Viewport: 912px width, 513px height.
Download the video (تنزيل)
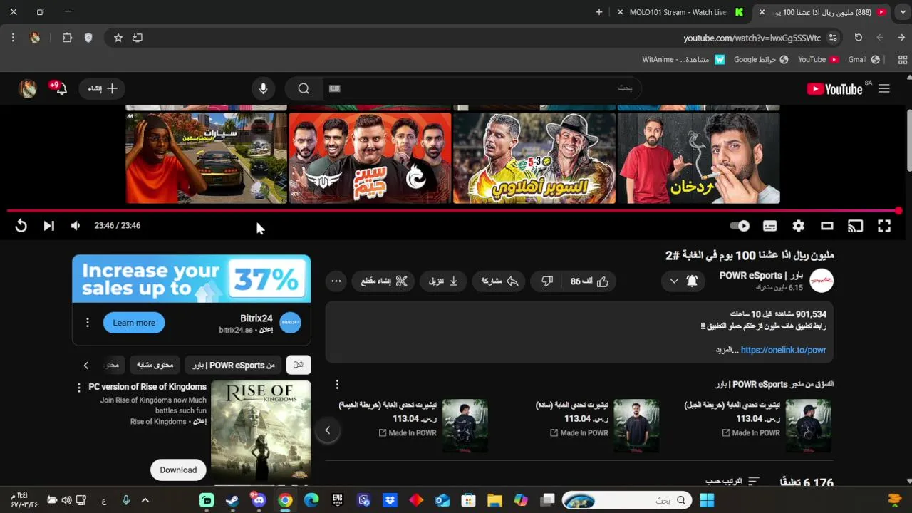(x=442, y=281)
